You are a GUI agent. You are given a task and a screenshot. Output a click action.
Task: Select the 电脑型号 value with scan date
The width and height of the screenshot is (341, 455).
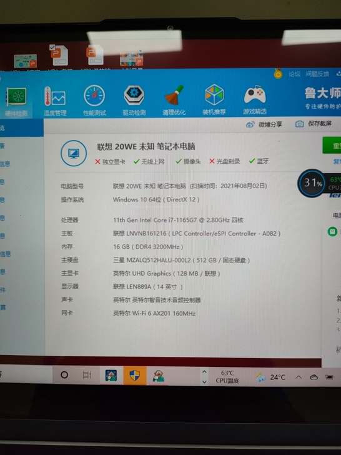pyautogui.click(x=190, y=186)
